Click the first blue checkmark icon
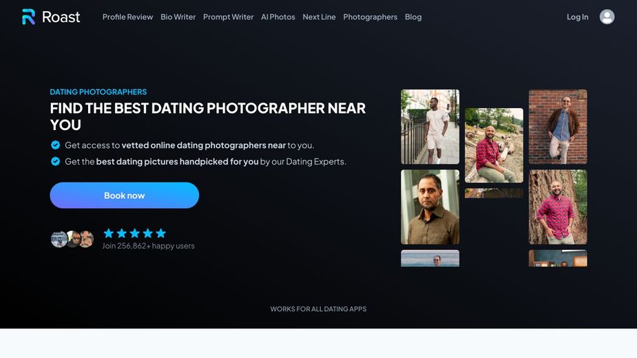 pos(55,145)
